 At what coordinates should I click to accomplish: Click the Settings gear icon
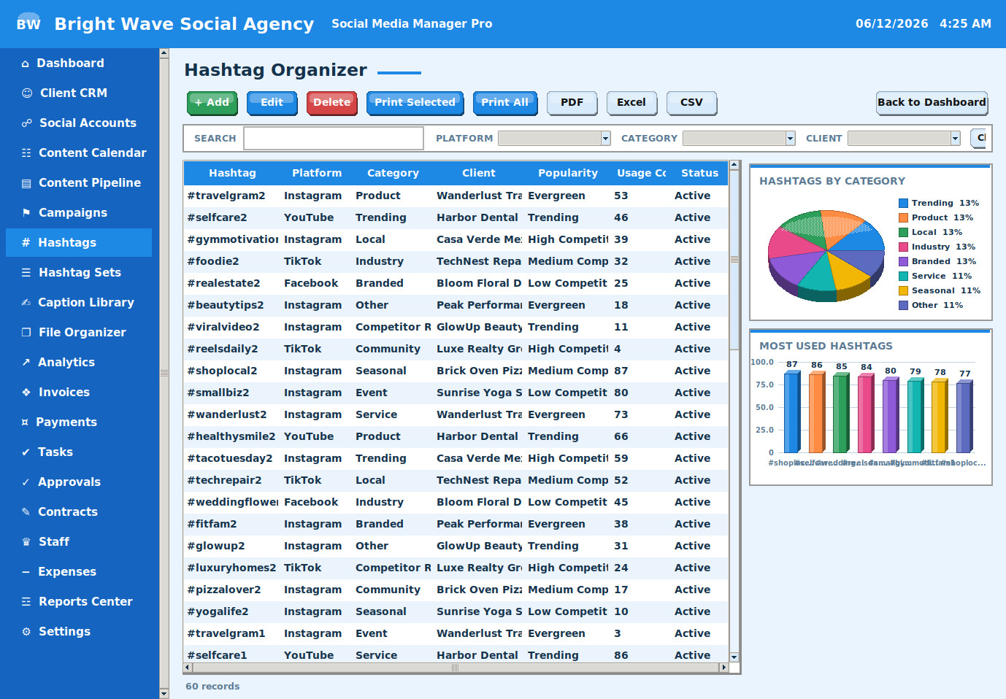26,632
